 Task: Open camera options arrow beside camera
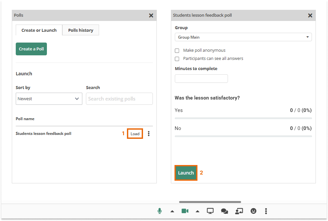197,212
